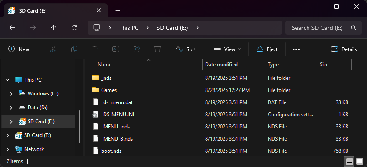Click the _nds folder icon
This screenshot has height=167, width=367.
[x=96, y=78]
